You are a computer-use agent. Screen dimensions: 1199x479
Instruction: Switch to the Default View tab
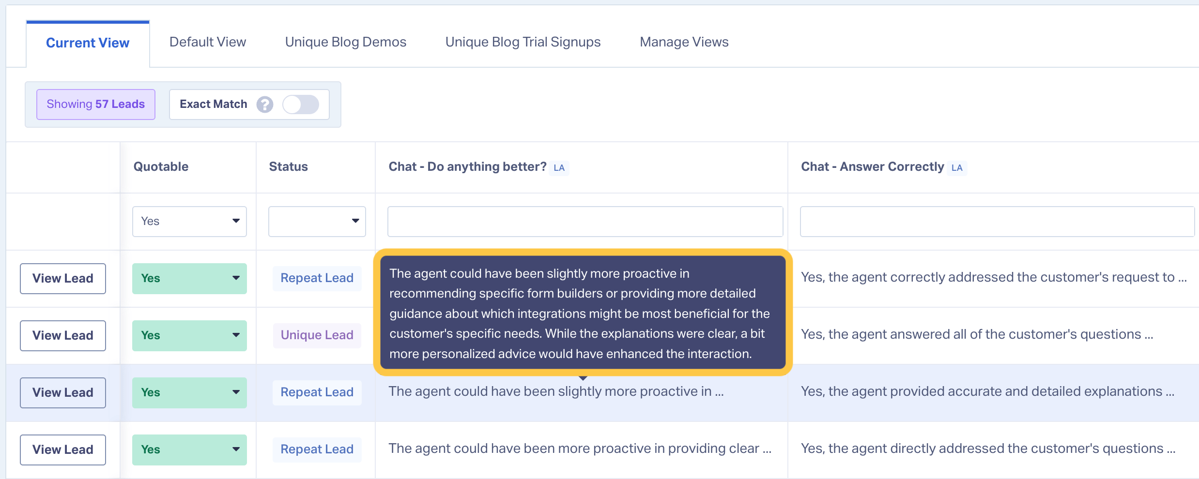pos(208,42)
